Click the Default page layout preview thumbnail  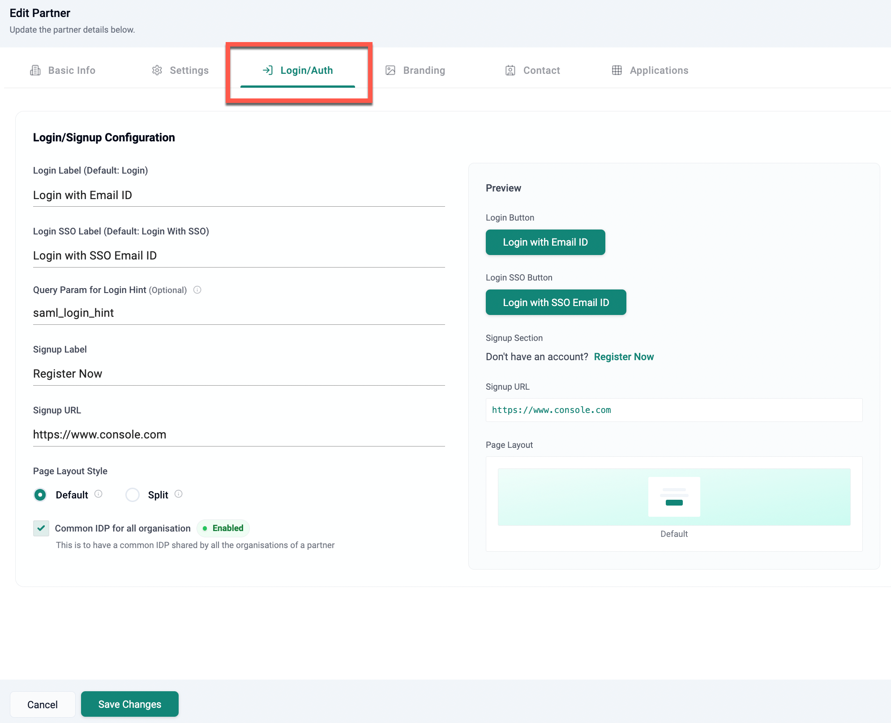point(674,497)
